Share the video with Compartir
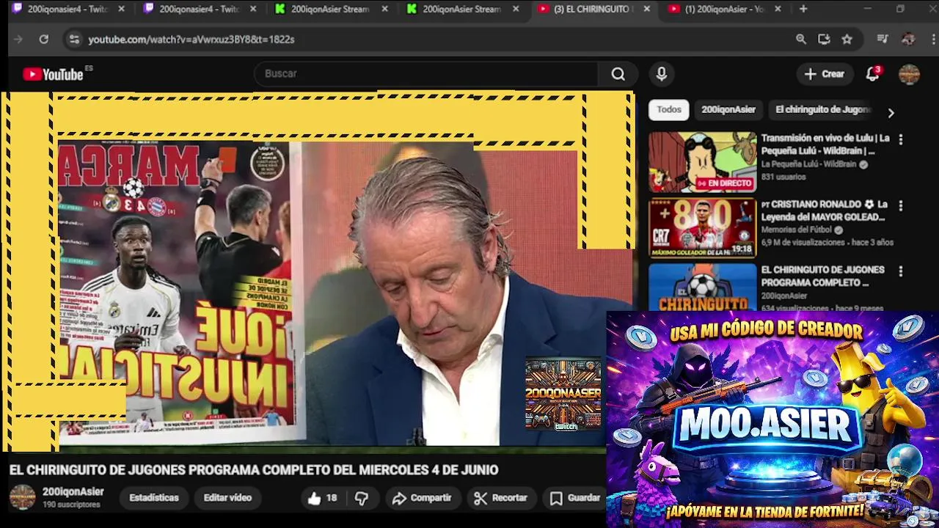Screen dimensions: 939x528 (x=422, y=498)
